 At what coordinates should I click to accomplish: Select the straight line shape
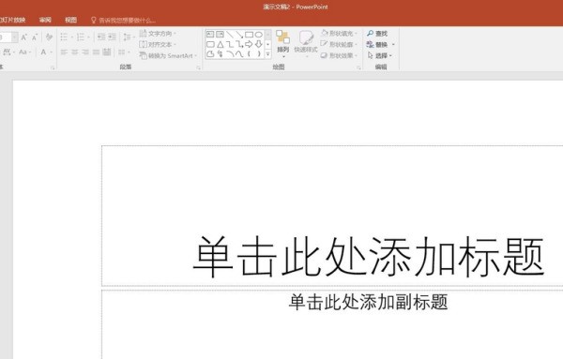(230, 35)
